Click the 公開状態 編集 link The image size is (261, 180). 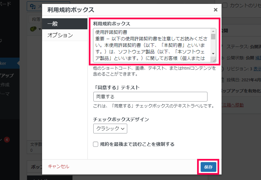[258, 58]
